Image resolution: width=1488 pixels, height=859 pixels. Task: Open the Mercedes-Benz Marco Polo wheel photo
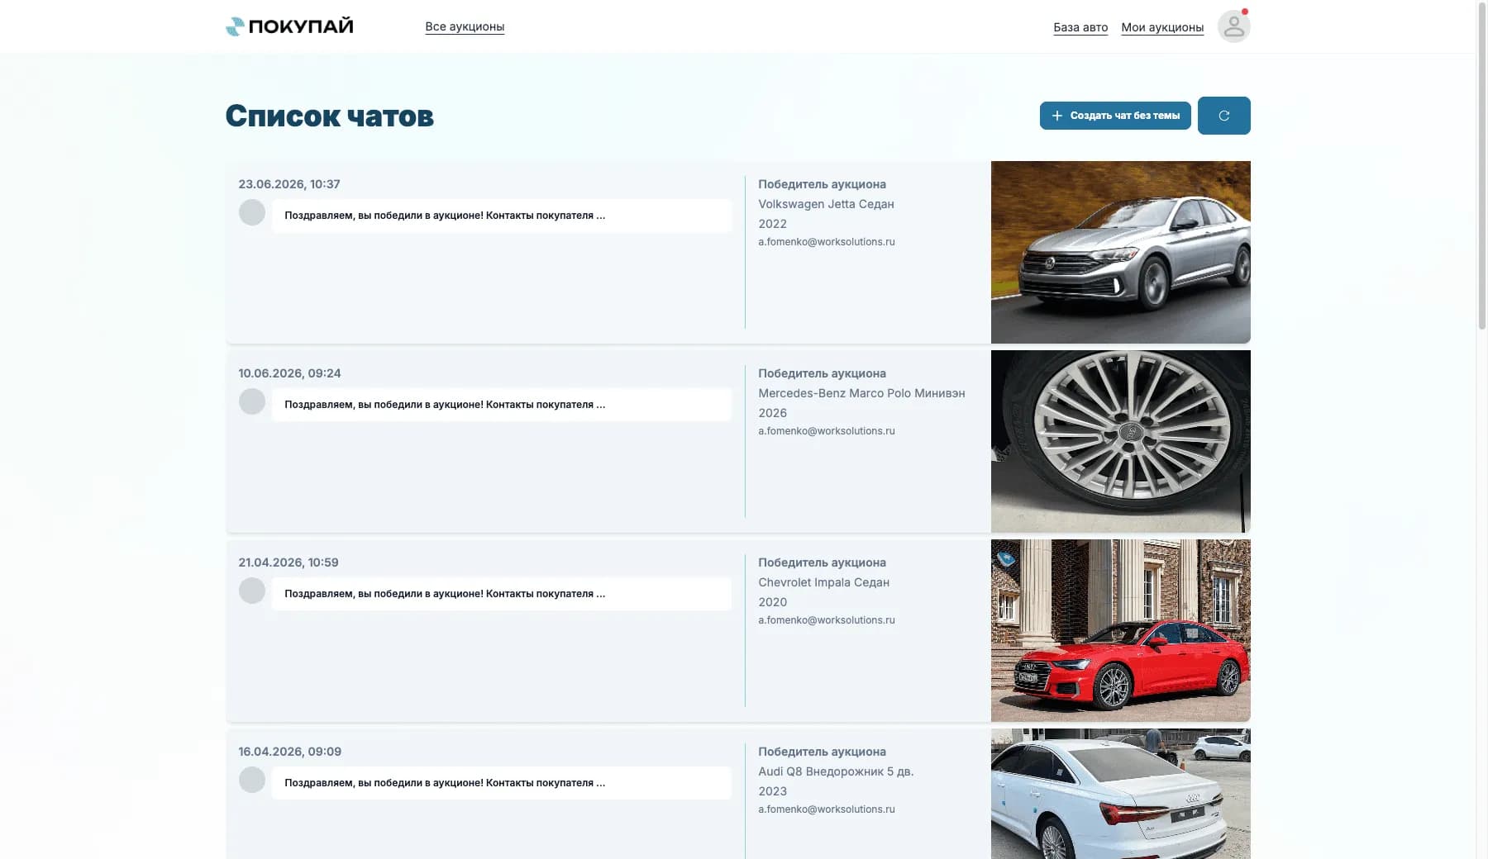(x=1120, y=441)
